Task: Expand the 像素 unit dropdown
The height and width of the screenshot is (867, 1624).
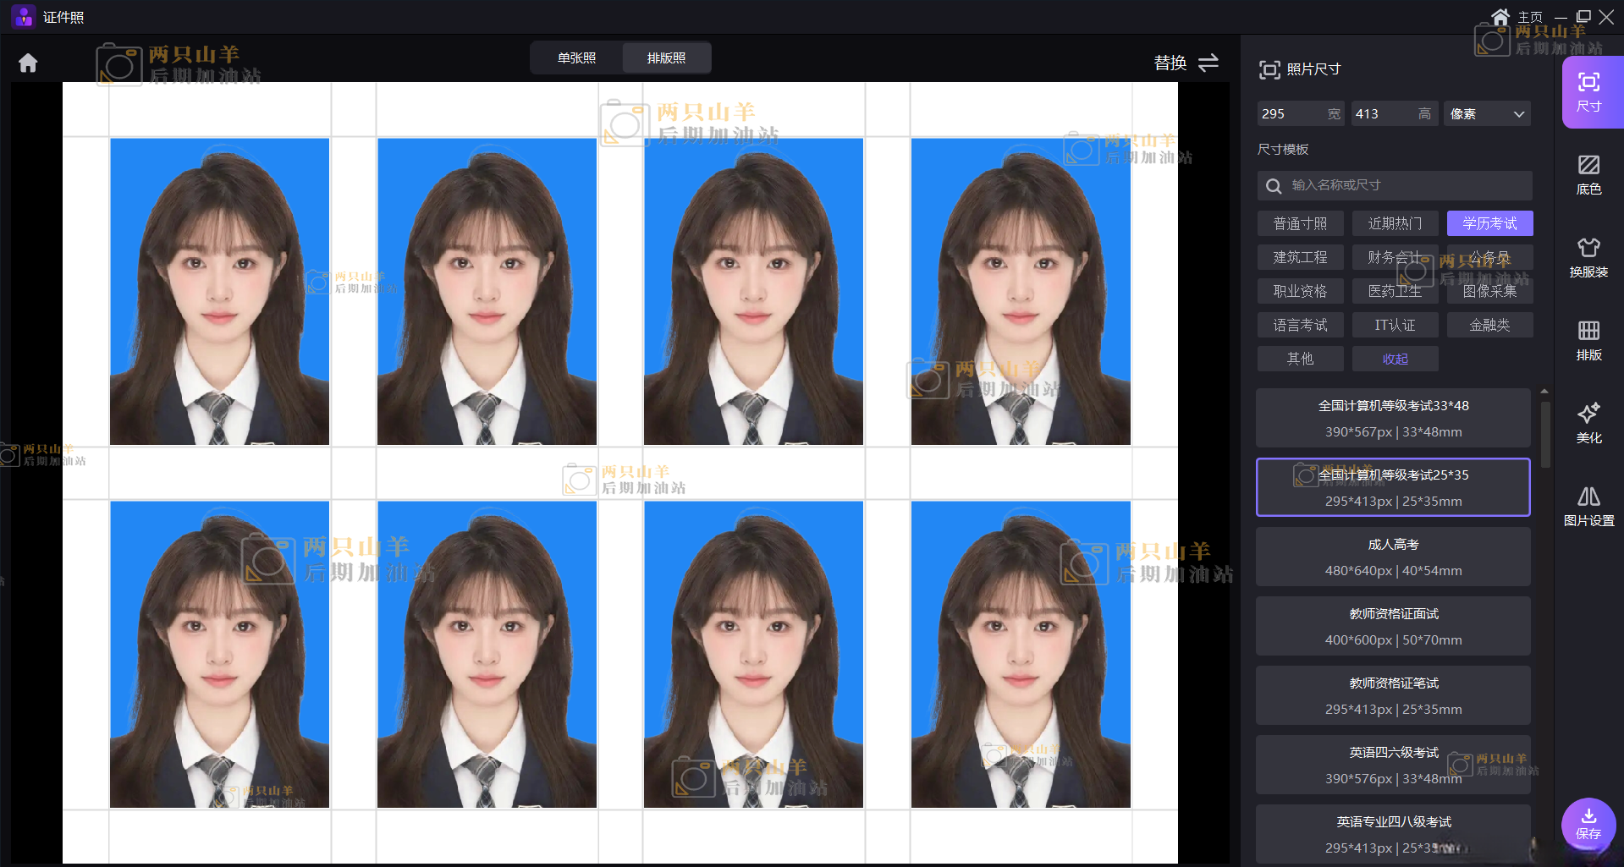Action: click(1487, 114)
